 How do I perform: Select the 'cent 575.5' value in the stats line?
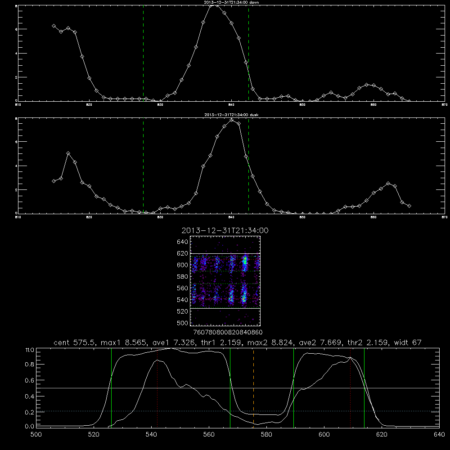point(75,342)
